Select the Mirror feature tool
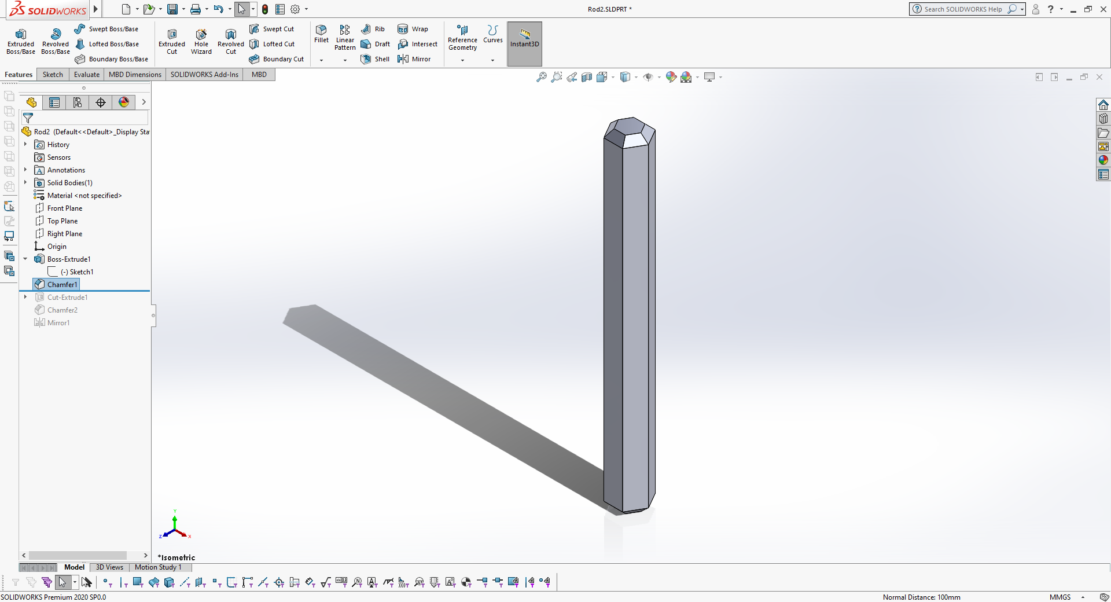Screen dimensions: 1111x602 [414, 59]
